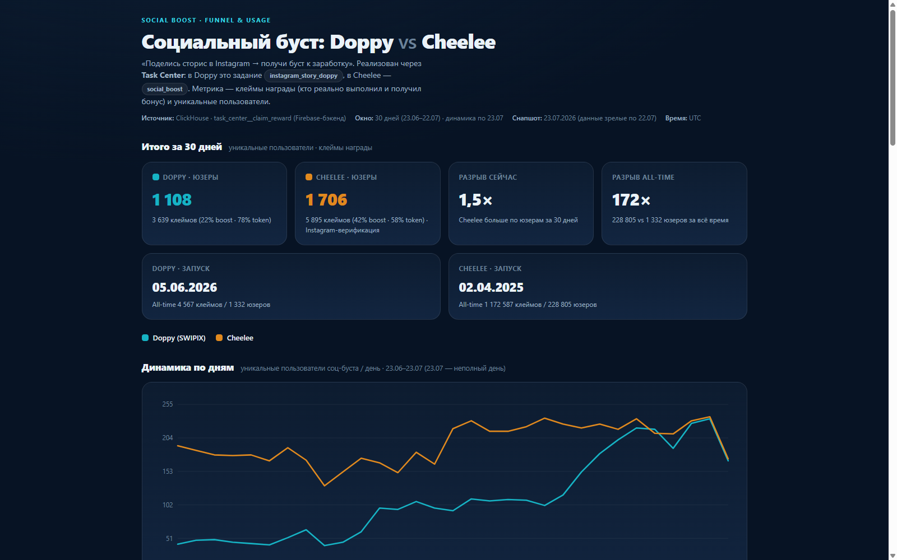The width and height of the screenshot is (897, 560).
Task: Click the DOPPY · ЮЗЕРЫ card label
Action: point(191,178)
